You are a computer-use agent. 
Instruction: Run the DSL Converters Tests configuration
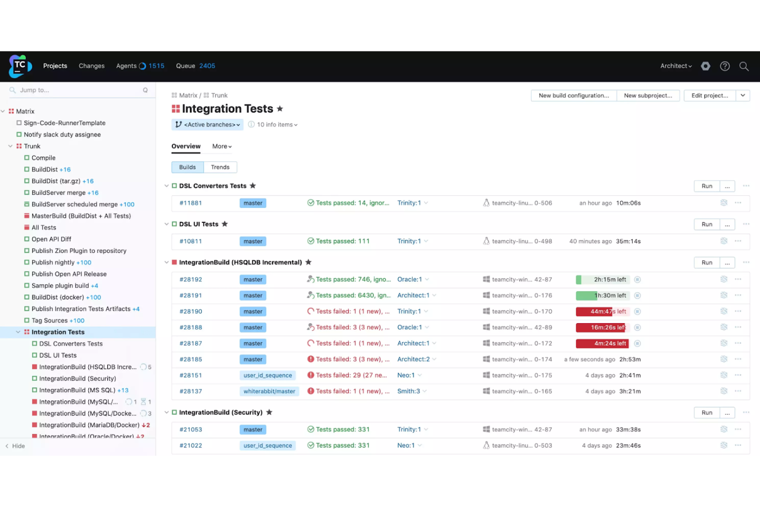(707, 185)
